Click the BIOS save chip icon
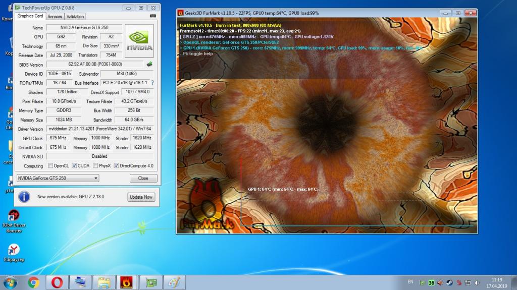517x290 pixels. pyautogui.click(x=149, y=64)
